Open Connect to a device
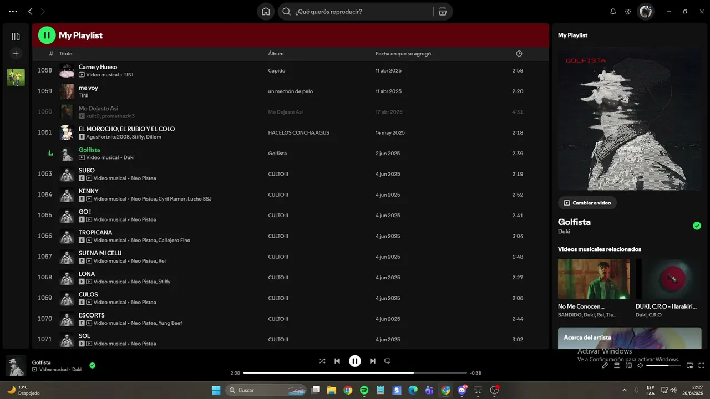 [x=629, y=366]
